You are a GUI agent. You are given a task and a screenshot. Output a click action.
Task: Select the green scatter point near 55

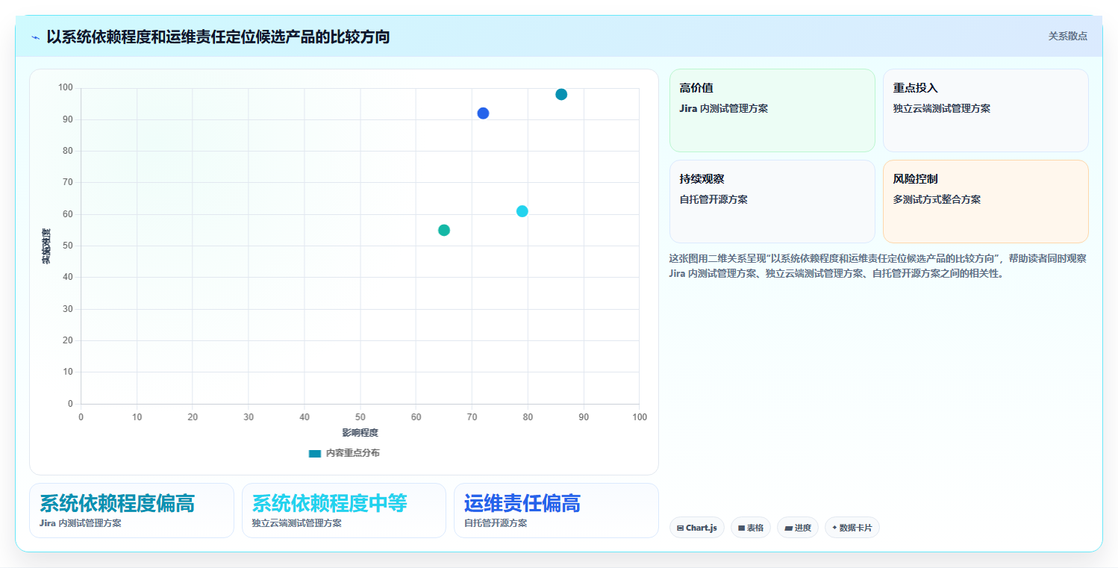444,230
